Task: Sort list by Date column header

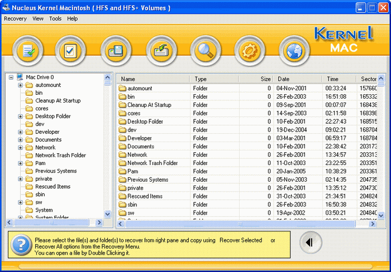Action: click(x=298, y=79)
